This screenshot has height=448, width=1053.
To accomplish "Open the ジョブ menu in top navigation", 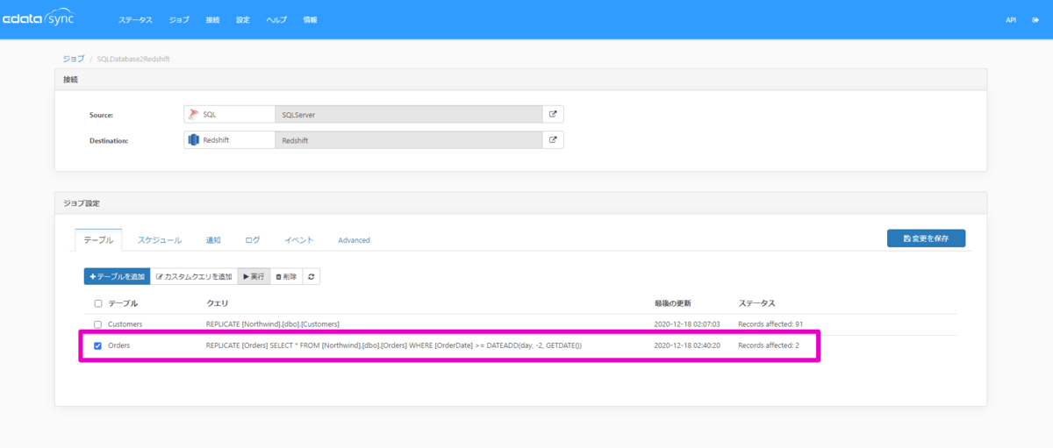I will (179, 19).
